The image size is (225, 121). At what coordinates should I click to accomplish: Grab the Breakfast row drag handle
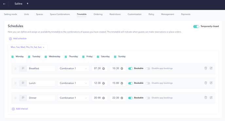click(x=15, y=69)
